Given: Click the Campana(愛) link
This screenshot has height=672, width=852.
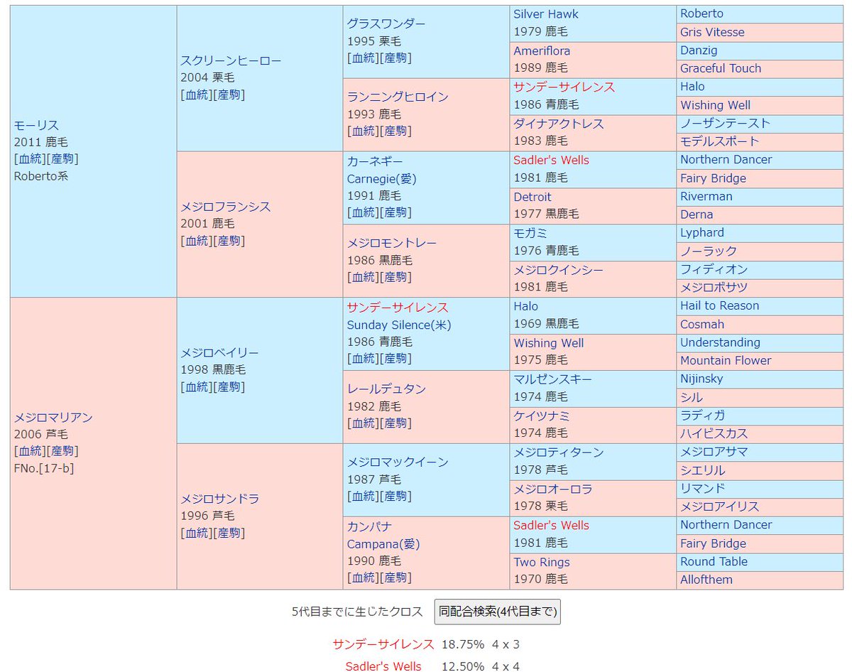Looking at the screenshot, I should click(x=383, y=543).
